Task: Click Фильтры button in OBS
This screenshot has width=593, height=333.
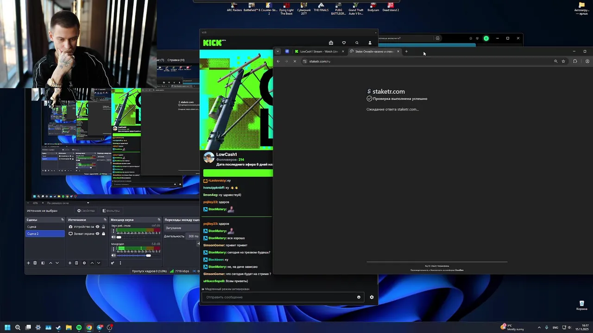Action: (x=111, y=210)
